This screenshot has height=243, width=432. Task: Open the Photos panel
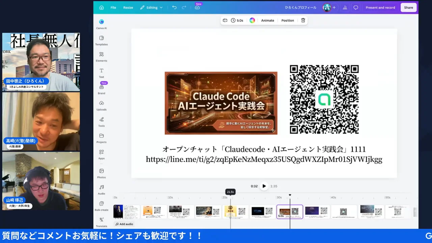101,173
